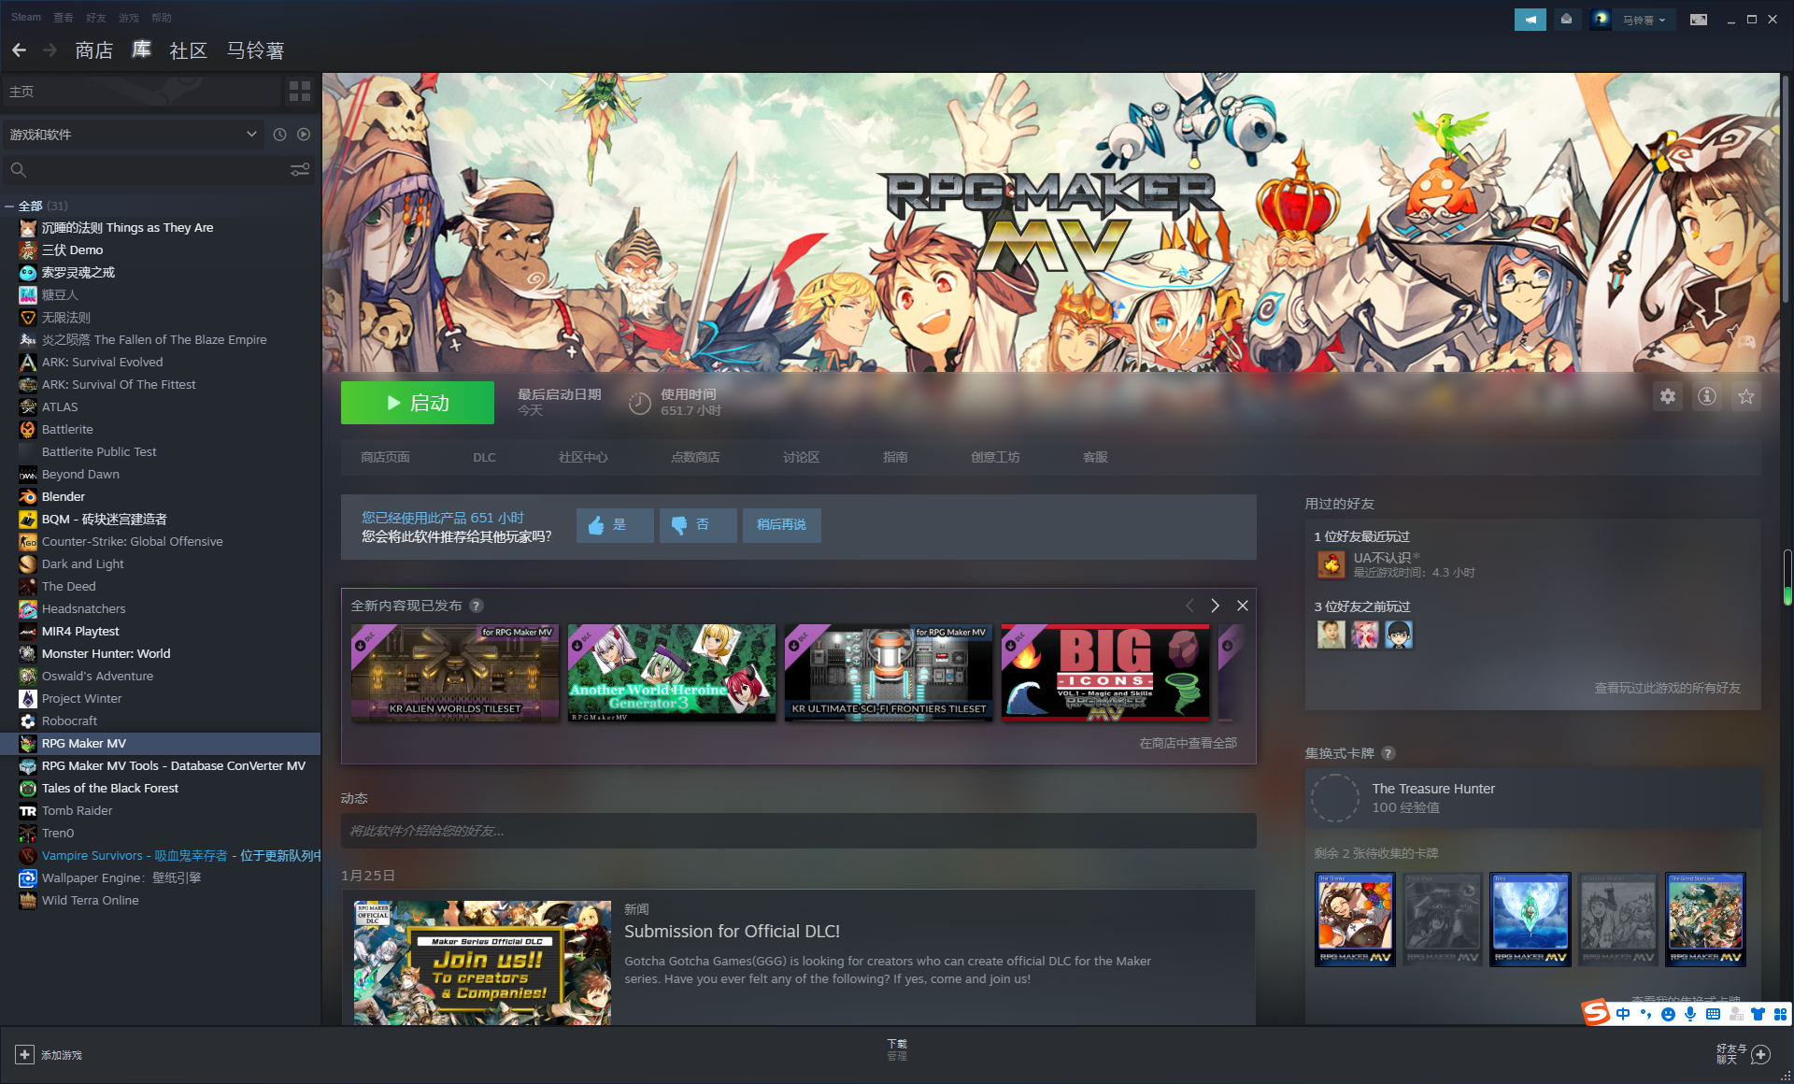The width and height of the screenshot is (1794, 1084).
Task: Open help for 全新内容现已发布
Action: tap(477, 606)
